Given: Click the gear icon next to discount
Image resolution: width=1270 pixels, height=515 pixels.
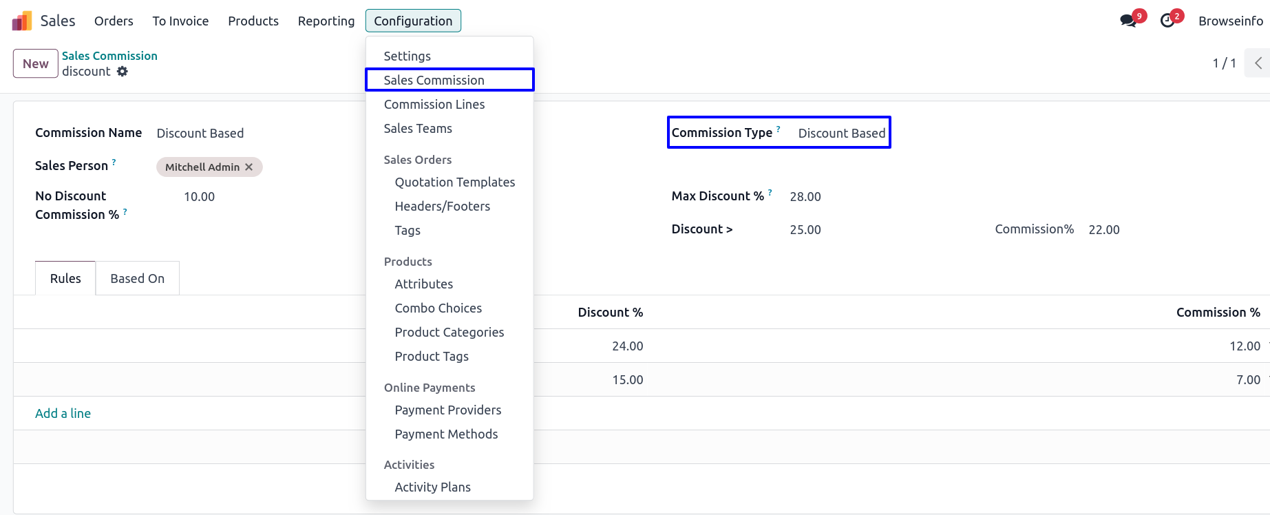Looking at the screenshot, I should click(x=123, y=72).
